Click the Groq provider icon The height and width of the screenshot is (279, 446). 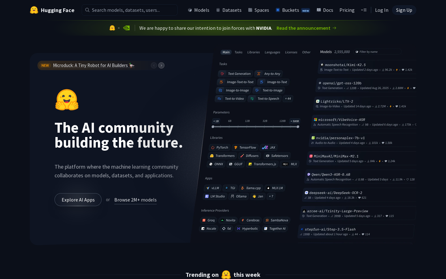204,220
